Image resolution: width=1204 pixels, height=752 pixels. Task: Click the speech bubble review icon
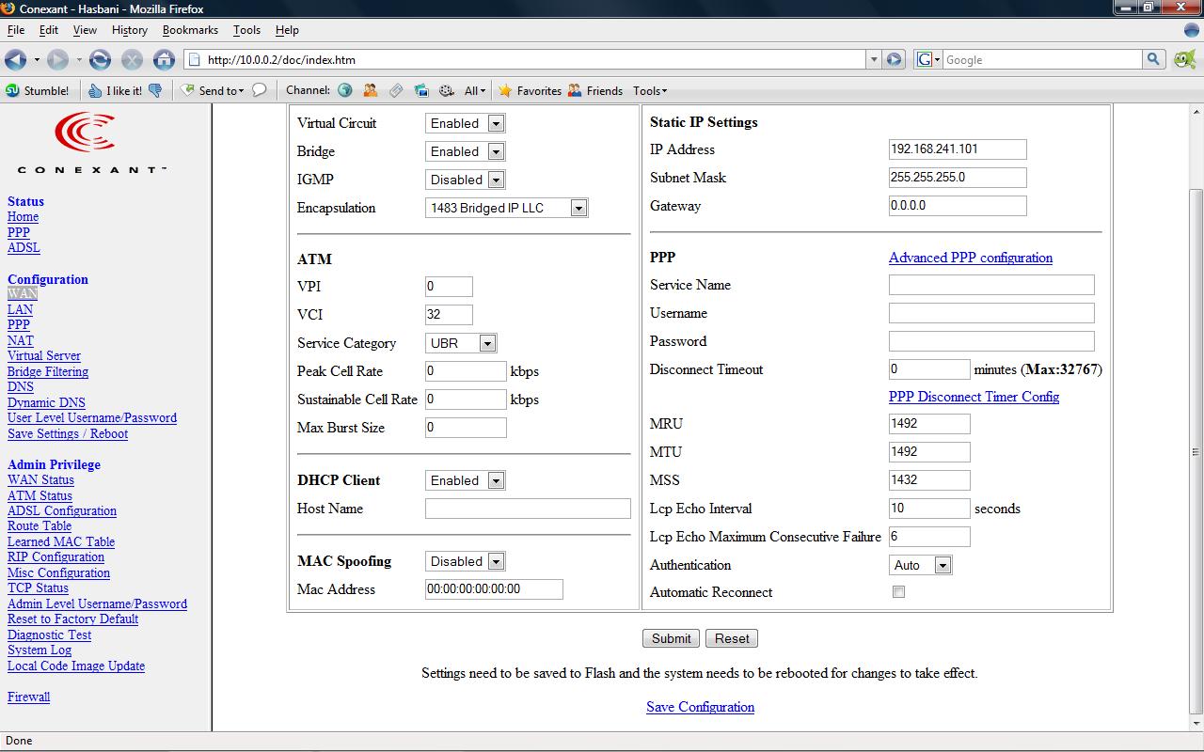(260, 91)
